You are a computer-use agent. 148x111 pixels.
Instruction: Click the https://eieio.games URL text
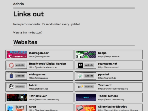(x=38, y=78)
